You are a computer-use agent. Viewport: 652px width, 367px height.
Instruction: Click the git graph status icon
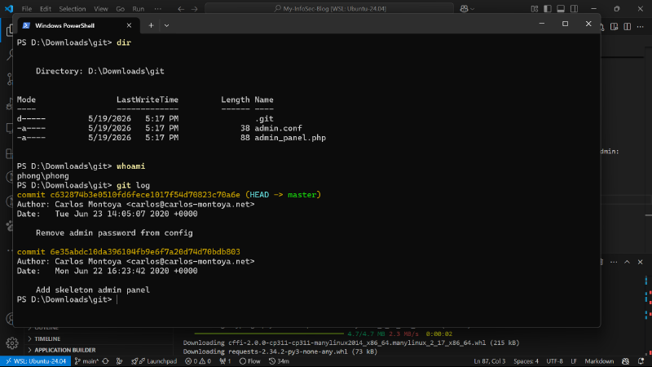119,361
